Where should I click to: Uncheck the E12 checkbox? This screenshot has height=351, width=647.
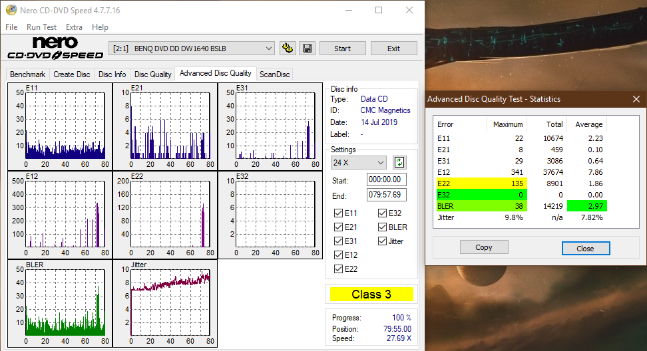pyautogui.click(x=338, y=255)
